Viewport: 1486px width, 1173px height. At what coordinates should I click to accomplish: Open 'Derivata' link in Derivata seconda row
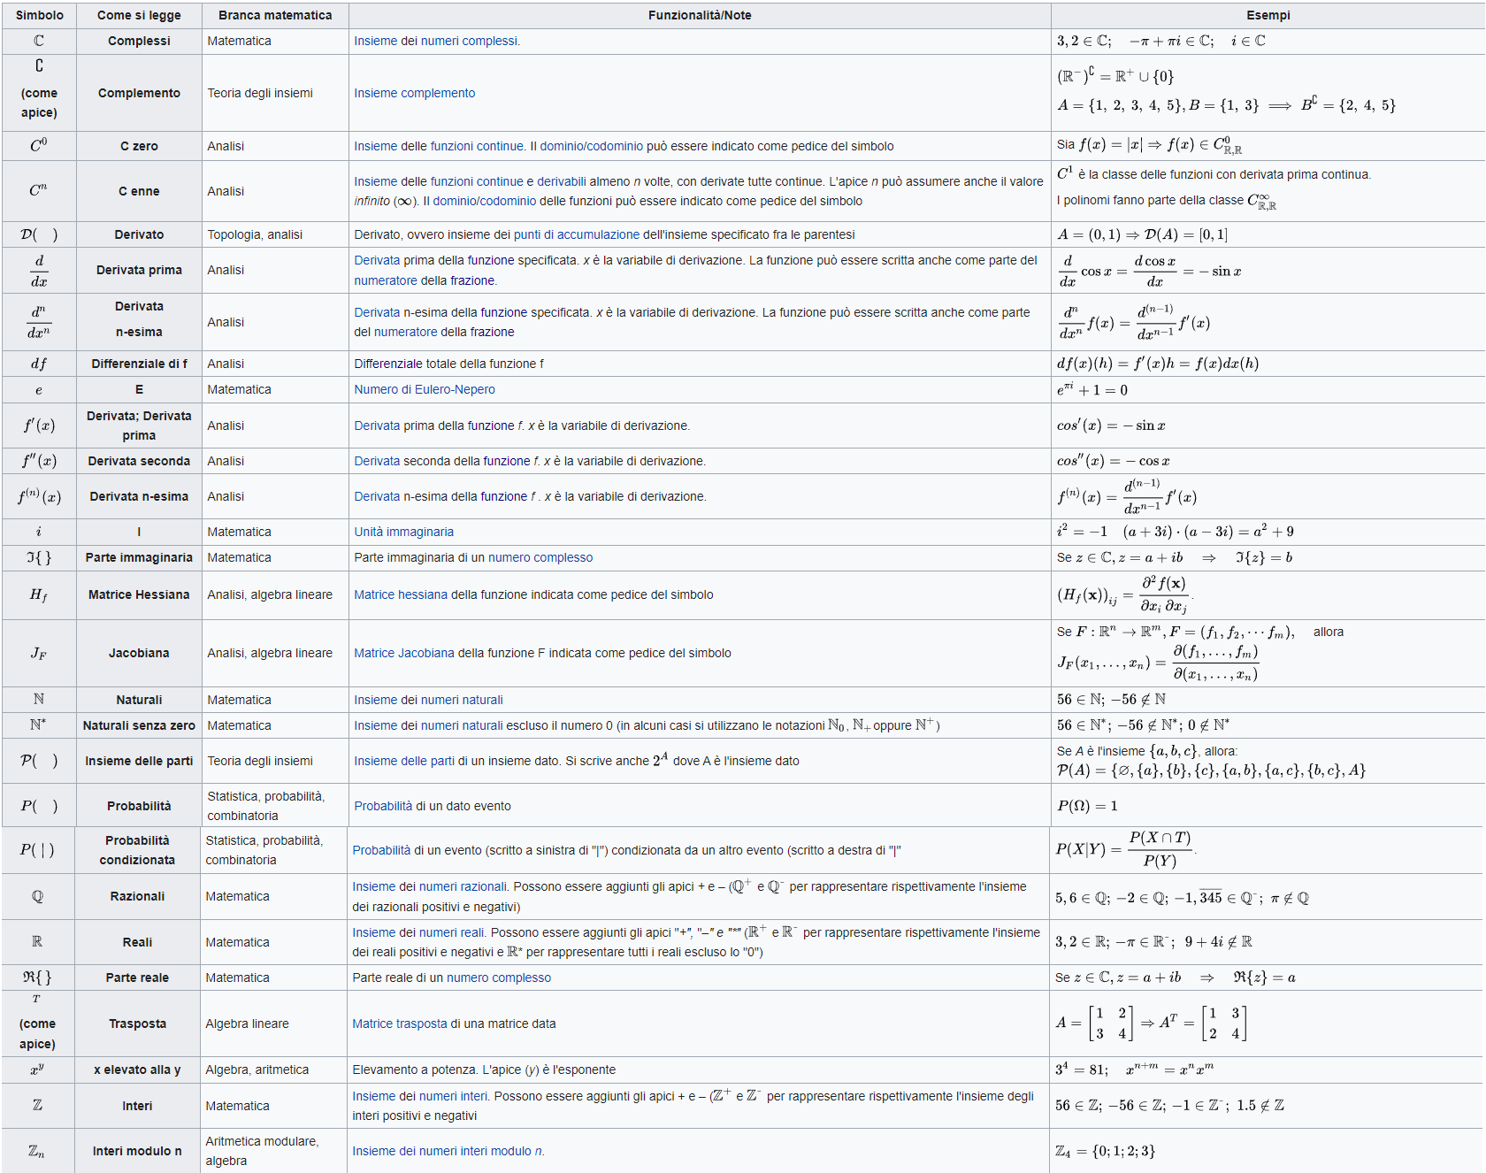click(x=377, y=461)
